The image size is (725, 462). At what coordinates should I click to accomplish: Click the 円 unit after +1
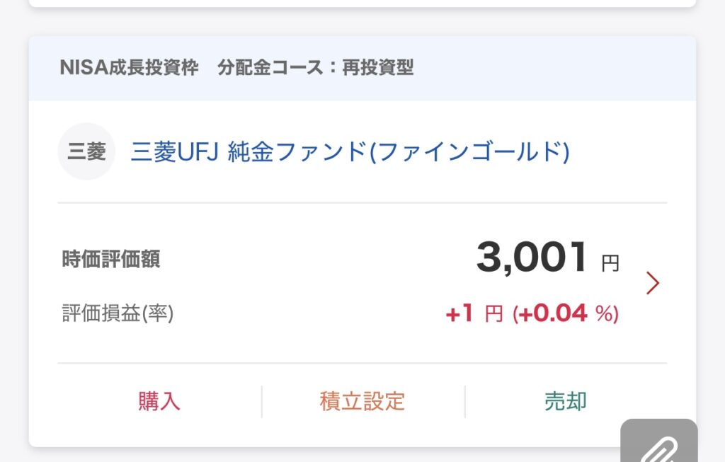[493, 314]
